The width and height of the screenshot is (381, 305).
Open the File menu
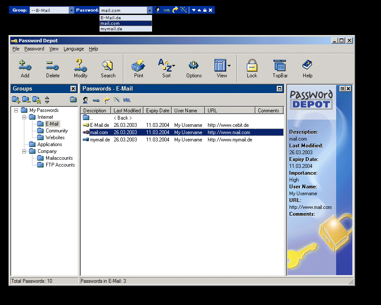(16, 49)
